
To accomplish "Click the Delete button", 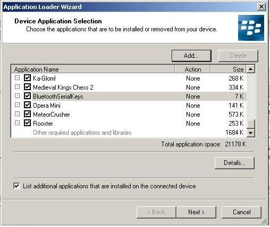I will pos(238,56).
